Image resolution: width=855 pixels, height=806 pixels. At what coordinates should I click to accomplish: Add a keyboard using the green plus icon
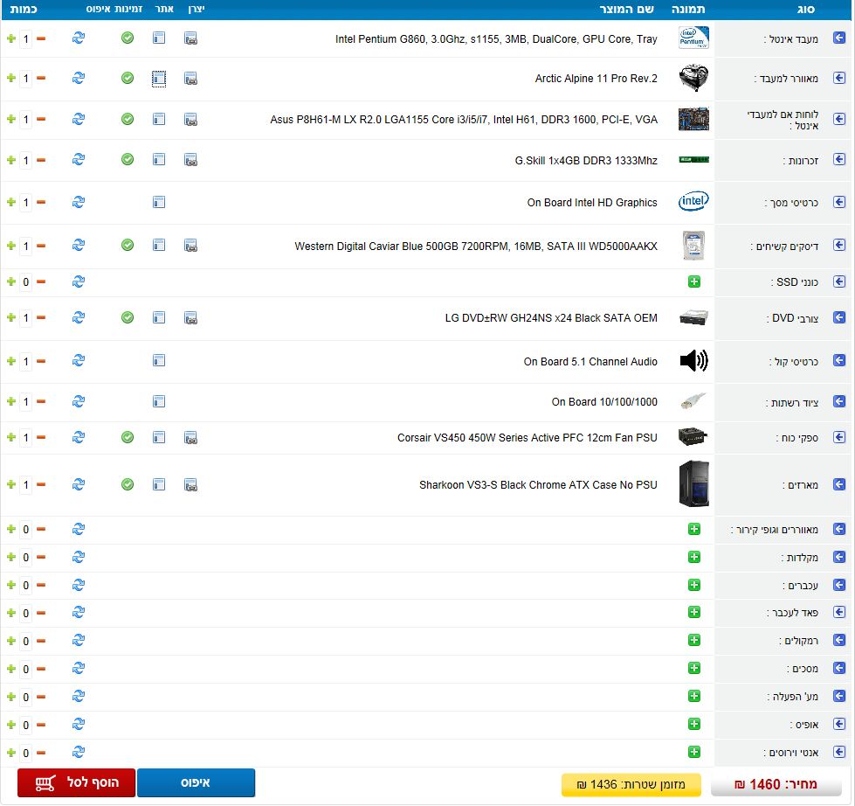pos(694,557)
